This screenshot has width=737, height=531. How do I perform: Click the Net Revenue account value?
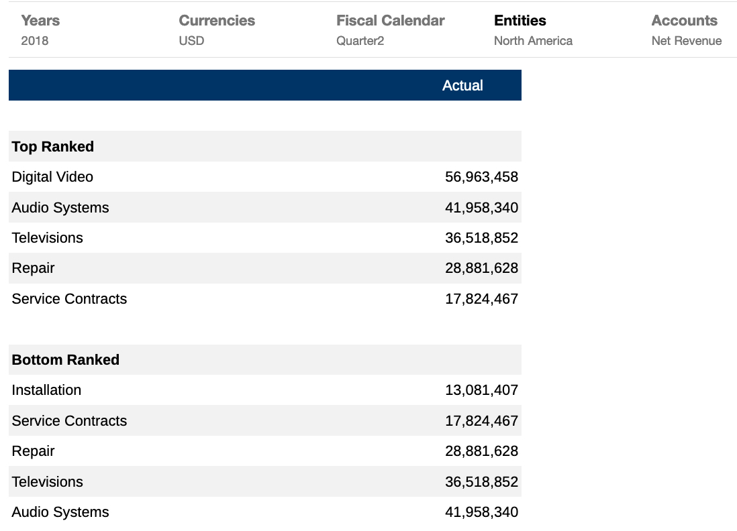(x=687, y=41)
